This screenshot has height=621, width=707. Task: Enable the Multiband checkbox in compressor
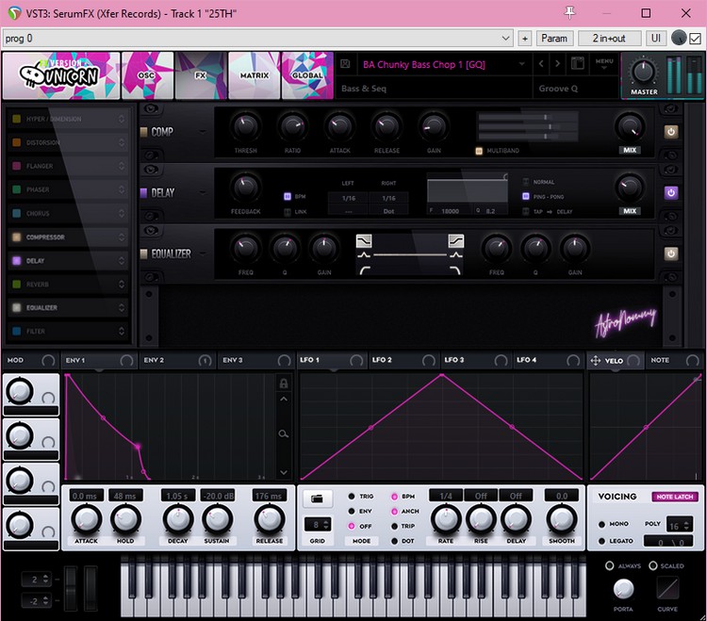480,151
